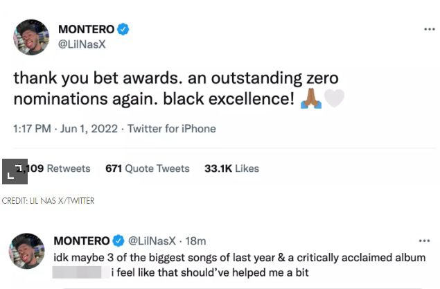The width and height of the screenshot is (440, 289).
Task: Open the 18m timestamp of the second tweet
Action: coord(197,240)
